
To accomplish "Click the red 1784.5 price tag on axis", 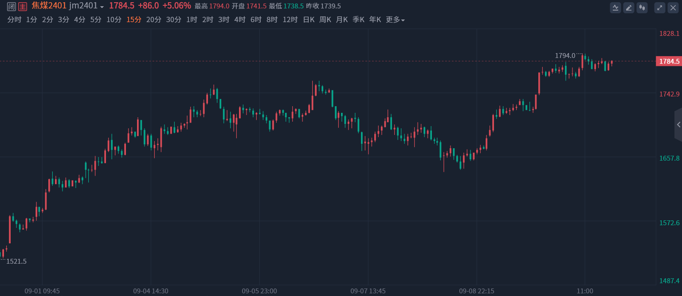I will coord(669,62).
